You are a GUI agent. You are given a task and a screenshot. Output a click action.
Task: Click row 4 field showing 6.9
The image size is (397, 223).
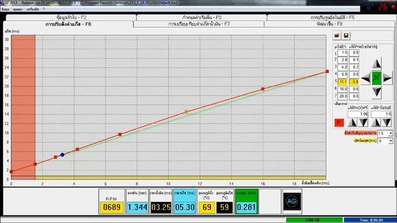coord(342,74)
